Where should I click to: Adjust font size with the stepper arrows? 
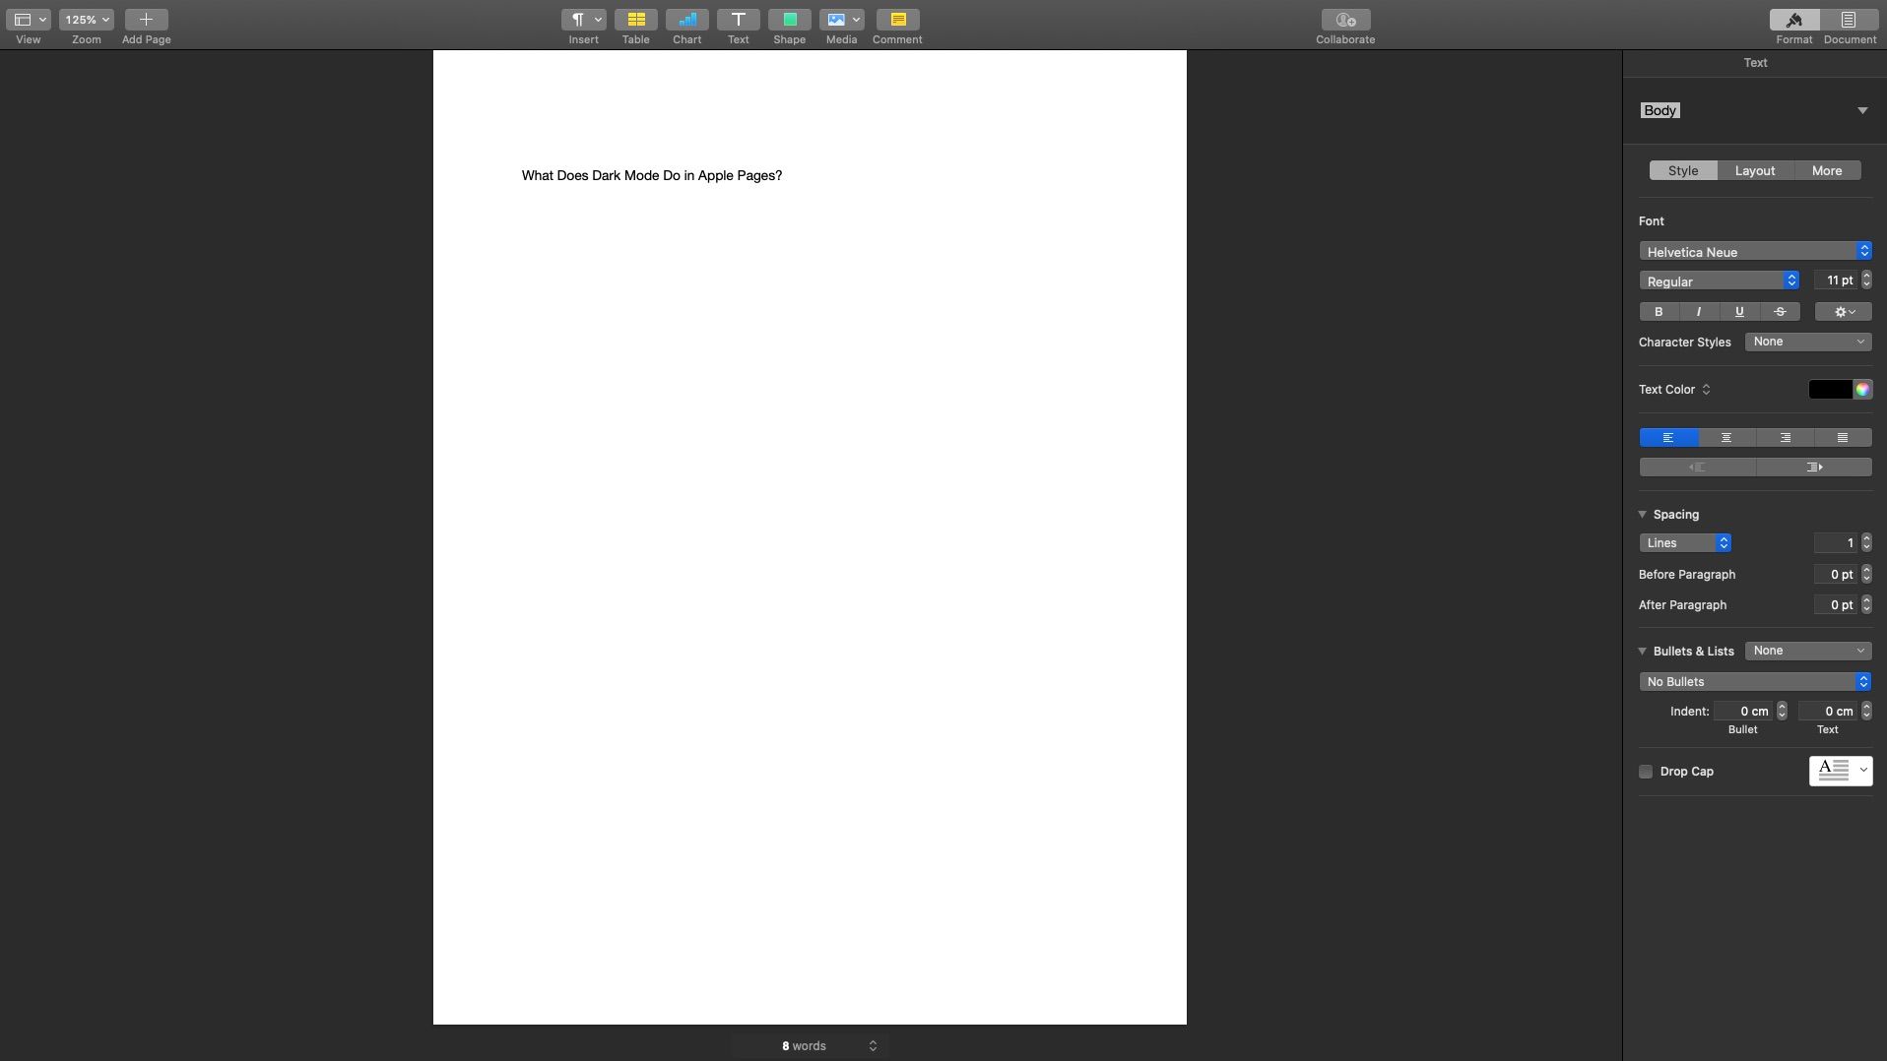pyautogui.click(x=1866, y=281)
